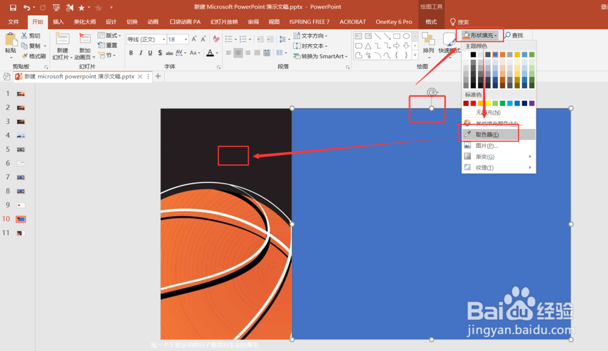Viewport: 608px width, 351px height.
Task: Open the font color dropdown arrow
Action: coord(217,53)
